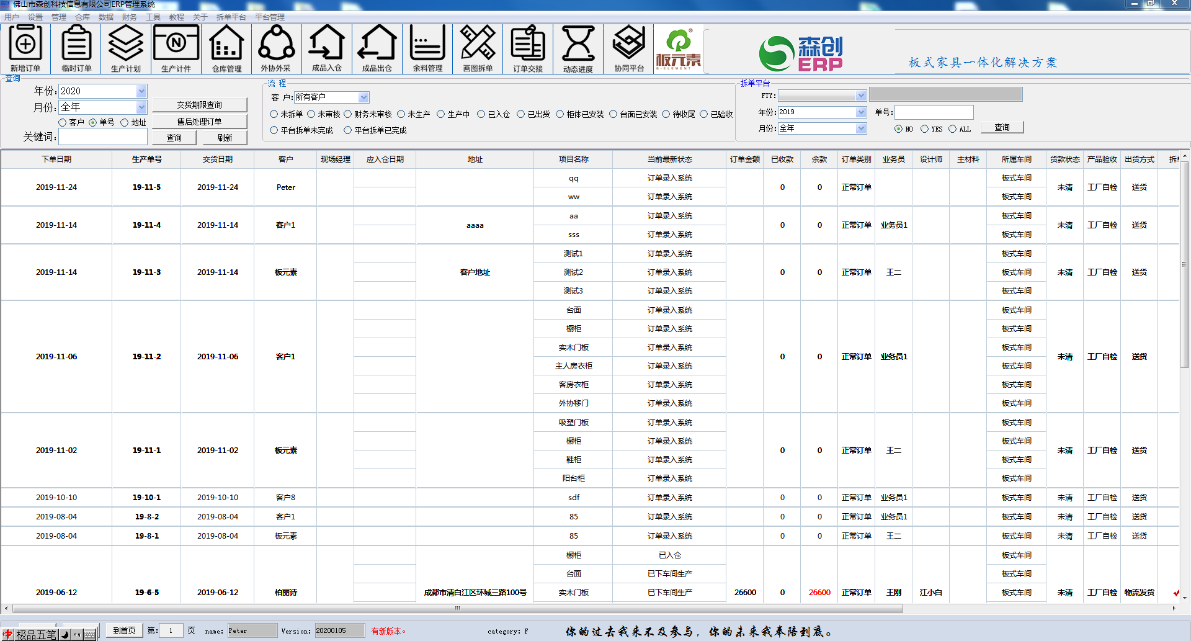This screenshot has height=641, width=1191.
Task: Click the 刷新 button
Action: [225, 138]
